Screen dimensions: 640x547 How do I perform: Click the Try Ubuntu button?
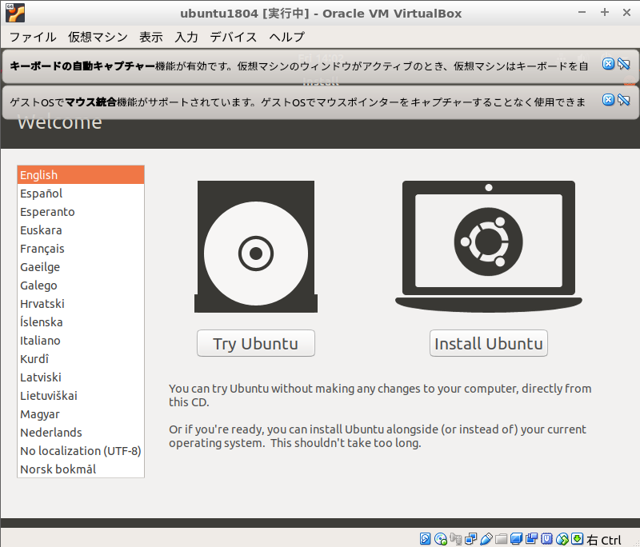pyautogui.click(x=256, y=343)
